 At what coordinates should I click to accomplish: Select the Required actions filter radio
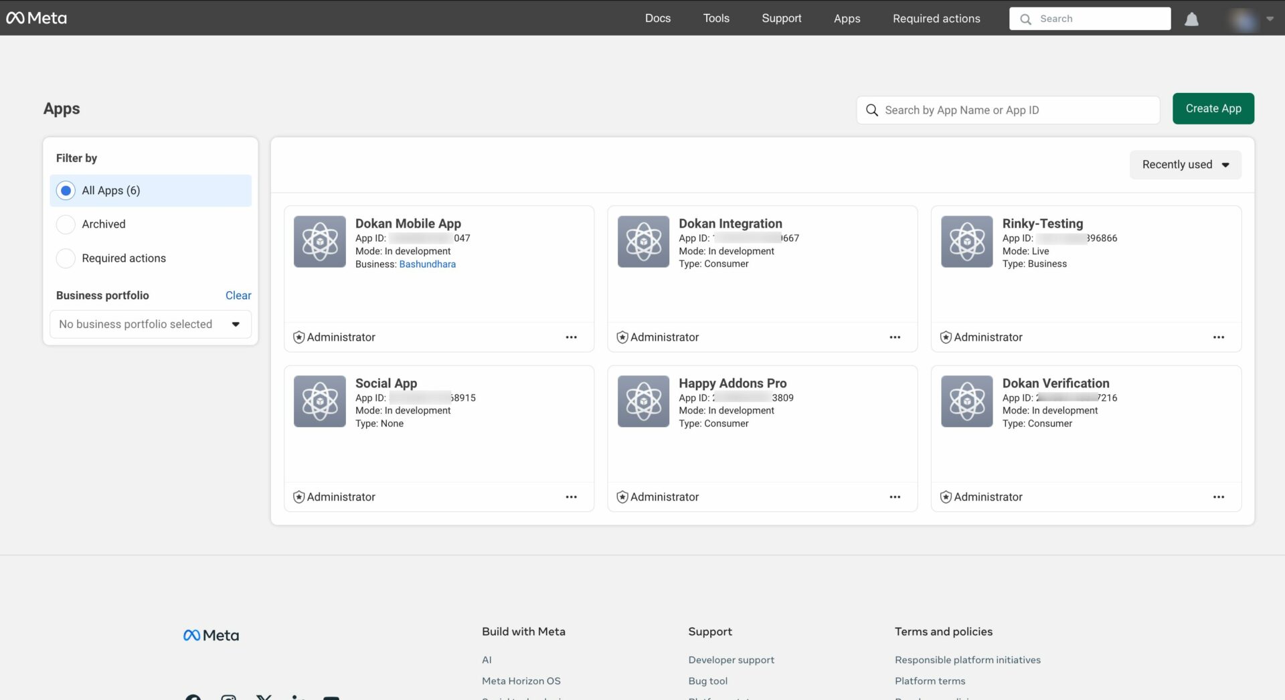[x=66, y=258]
